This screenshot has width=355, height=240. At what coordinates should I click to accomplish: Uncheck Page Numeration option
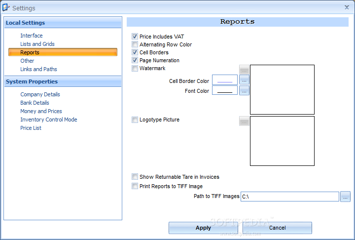click(135, 60)
